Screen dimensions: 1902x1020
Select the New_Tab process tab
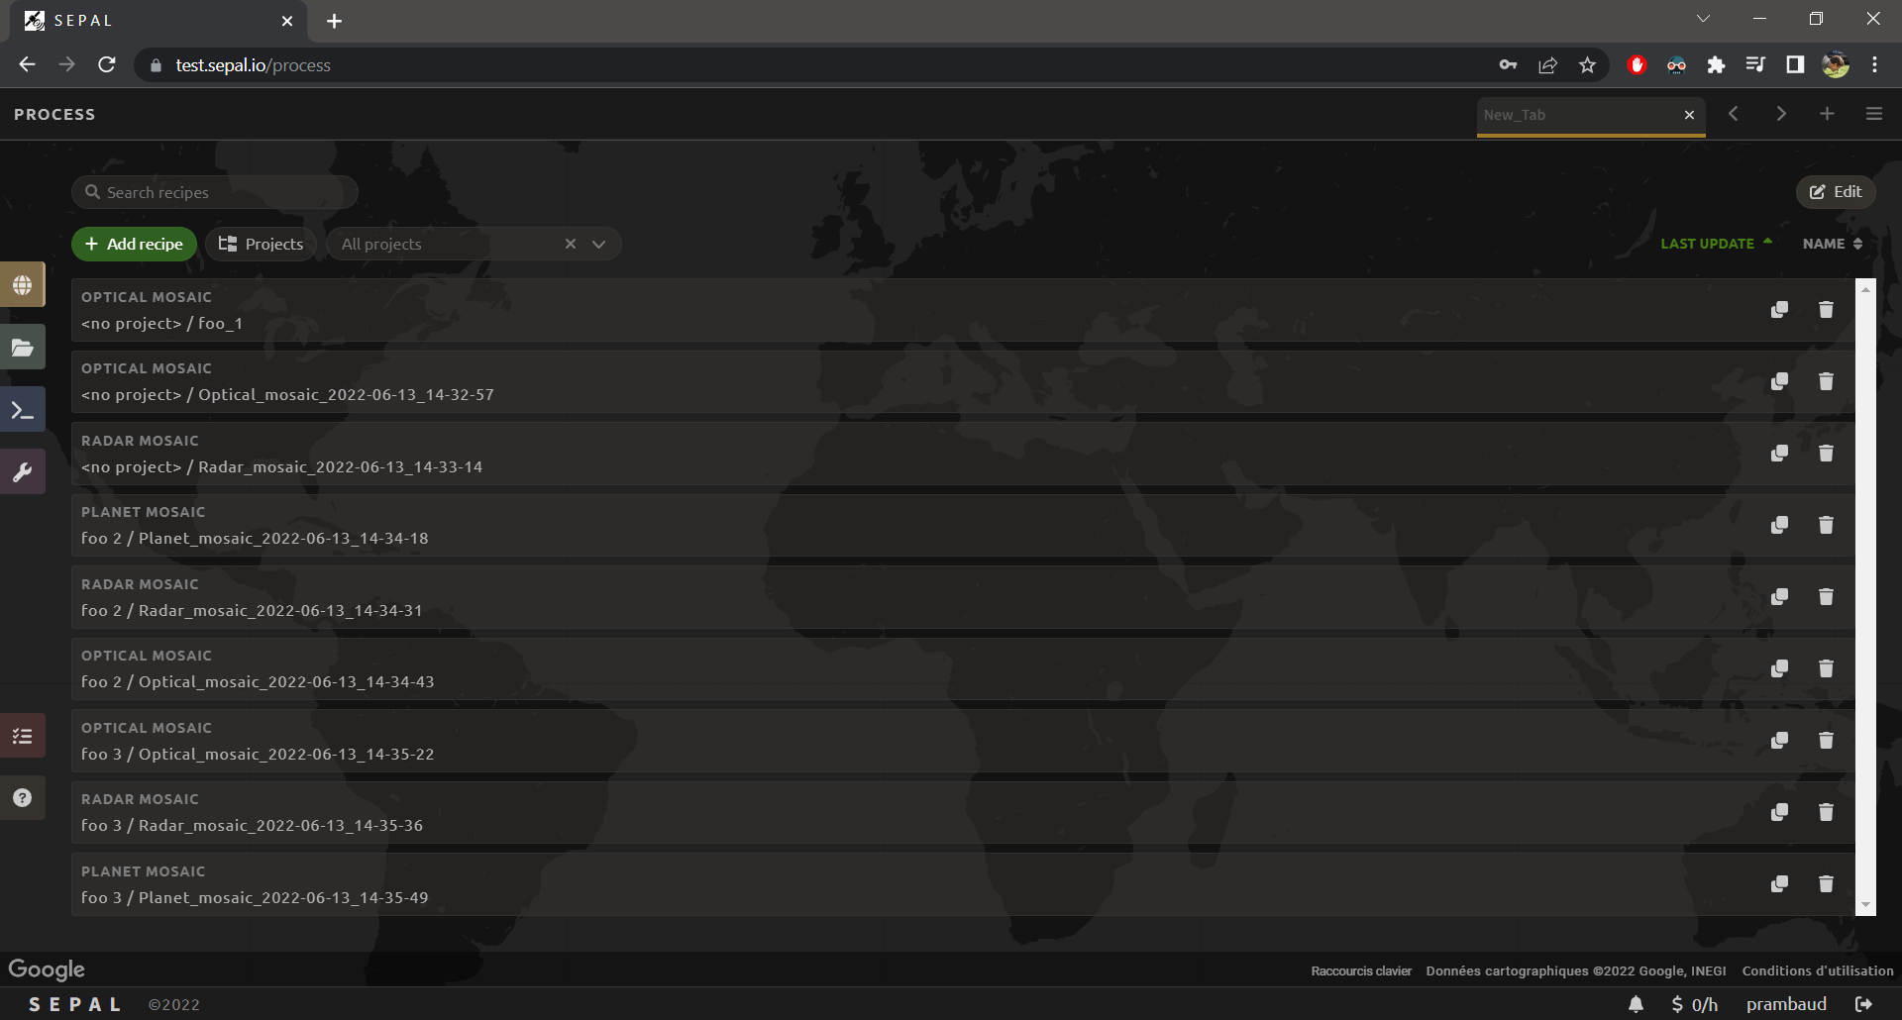click(1575, 115)
